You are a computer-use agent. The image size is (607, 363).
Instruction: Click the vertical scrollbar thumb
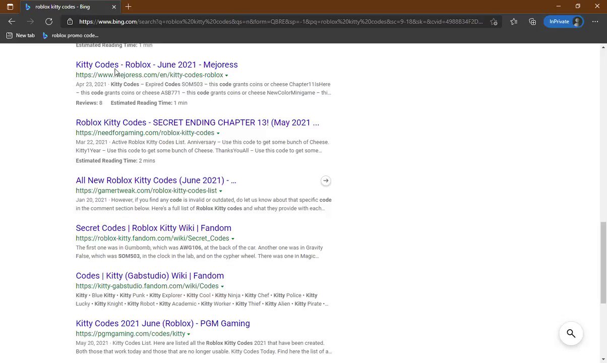point(603,263)
